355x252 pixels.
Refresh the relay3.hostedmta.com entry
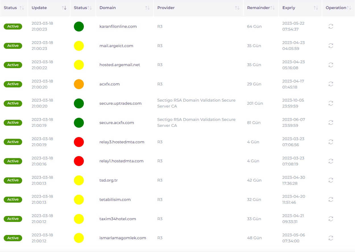tap(331, 142)
